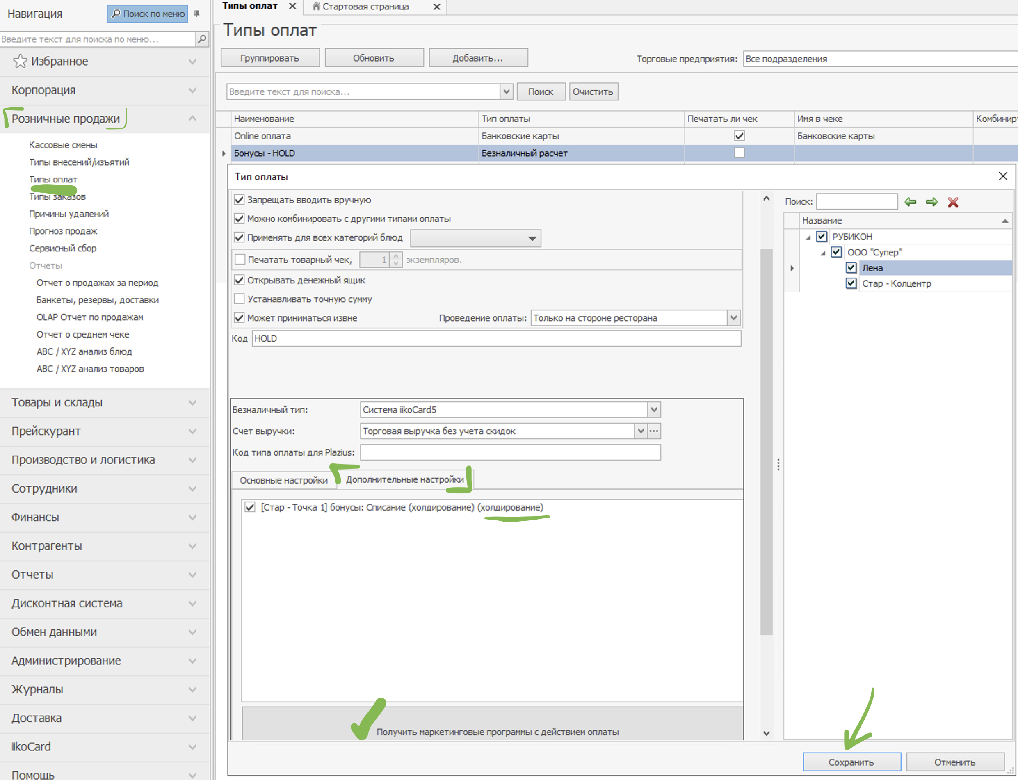The height and width of the screenshot is (780, 1018).
Task: Click the pin icon in the navigation header
Action: click(x=197, y=14)
